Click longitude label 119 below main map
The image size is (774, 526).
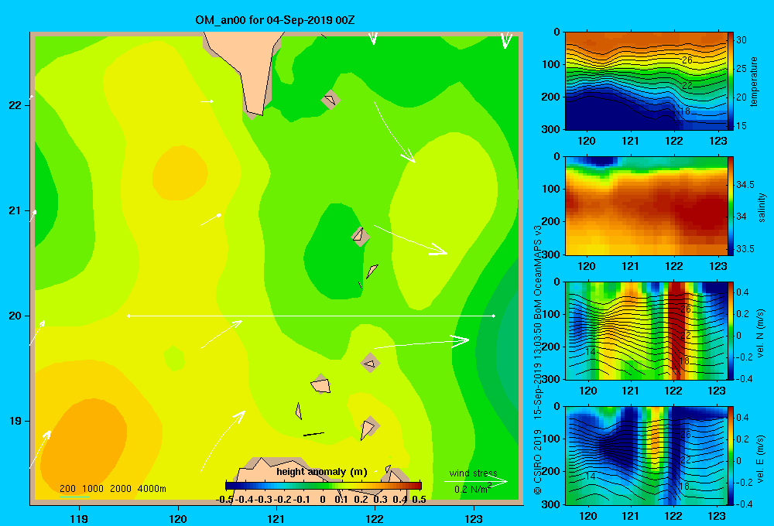click(x=79, y=518)
